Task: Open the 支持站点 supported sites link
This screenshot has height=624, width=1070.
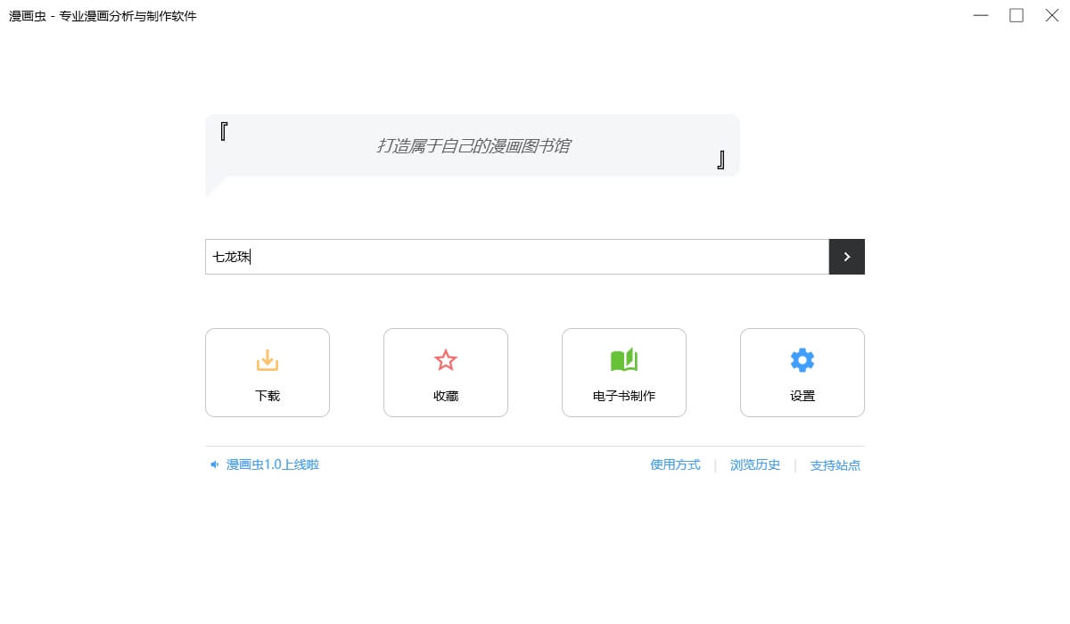Action: pyautogui.click(x=835, y=465)
